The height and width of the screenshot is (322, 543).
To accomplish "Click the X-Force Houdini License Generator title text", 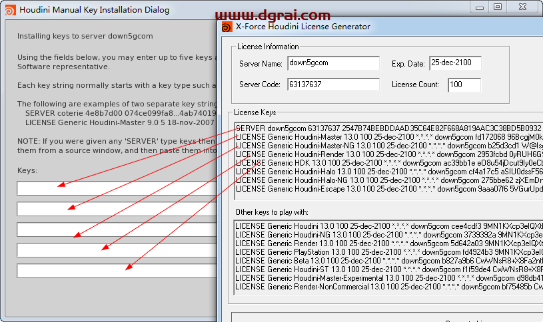I will click(303, 27).
